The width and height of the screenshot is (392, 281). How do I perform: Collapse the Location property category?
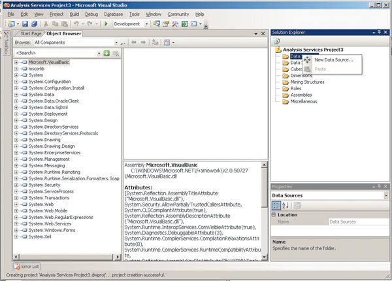point(274,215)
